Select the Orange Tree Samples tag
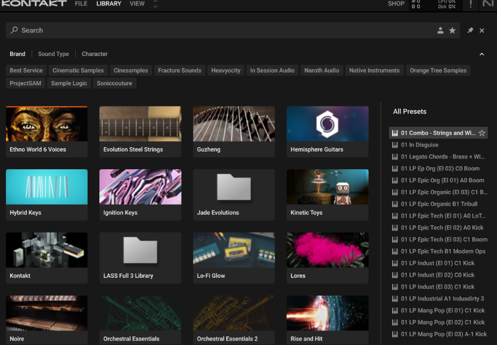497x345 pixels. (x=438, y=70)
